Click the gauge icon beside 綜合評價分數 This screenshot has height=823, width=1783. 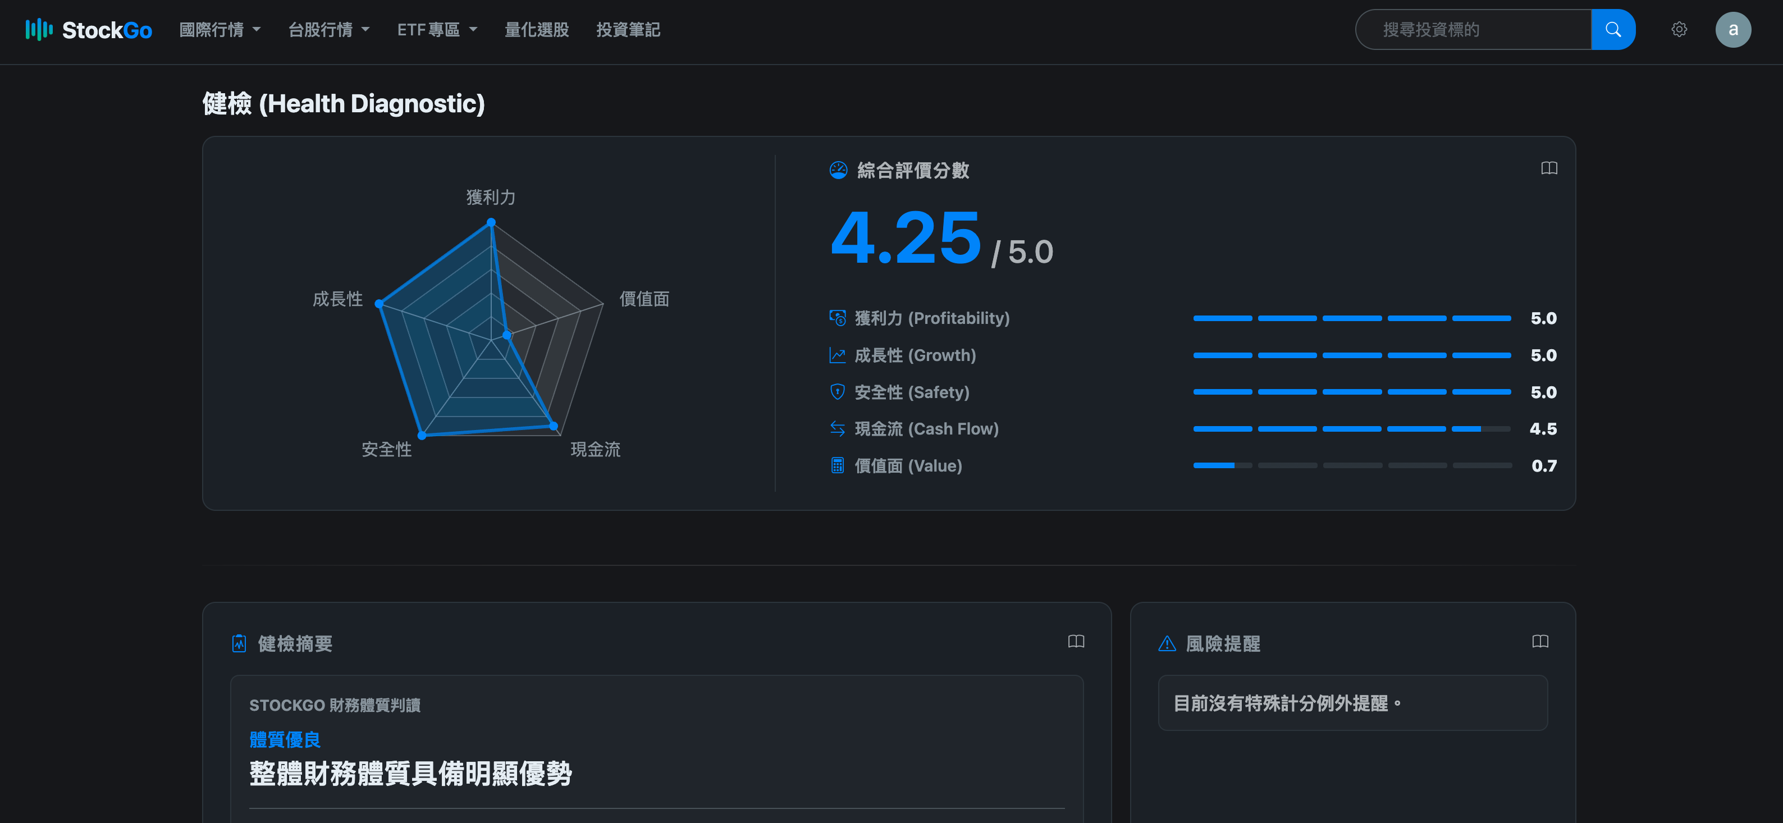(838, 170)
